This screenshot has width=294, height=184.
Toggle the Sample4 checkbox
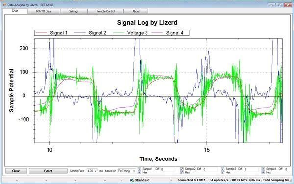263,169
